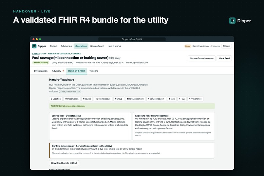Viewport: 264px width, 176px height.
Task: Click the 1 RiskAssessment resource chip
Action: [x=135, y=99]
